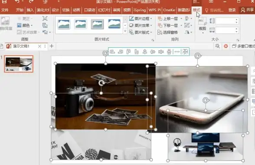Toggle multi-window mode (多窗口模式)
Screen dimensions: 255x165
pos(243,46)
